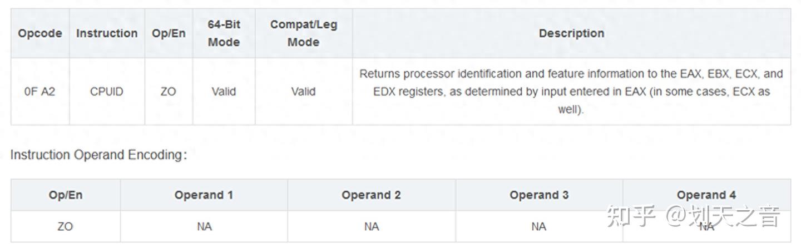The width and height of the screenshot is (801, 249).
Task: Click the Instruction Operand Encoding heading
Action: point(98,155)
